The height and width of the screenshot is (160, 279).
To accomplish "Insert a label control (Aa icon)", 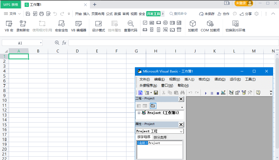I will coord(165,30).
